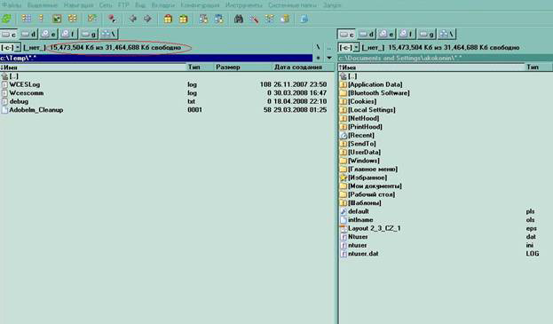Screen dimensions: 553x324
Task: Open Synchronize directories toolbar icon
Action: pyautogui.click(x=270, y=19)
